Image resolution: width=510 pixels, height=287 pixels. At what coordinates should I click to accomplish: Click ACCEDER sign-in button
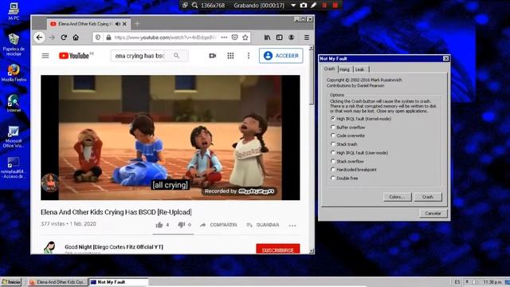pos(281,56)
